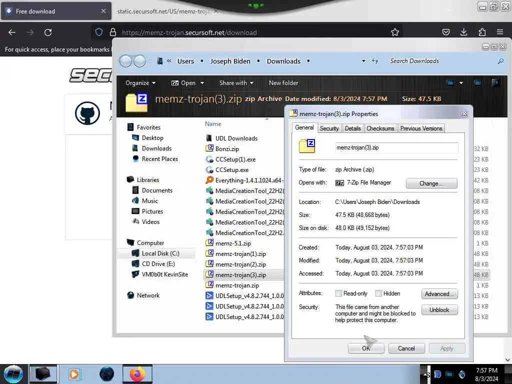
Task: Toggle Read-only attribute checkbox
Action: pos(338,293)
